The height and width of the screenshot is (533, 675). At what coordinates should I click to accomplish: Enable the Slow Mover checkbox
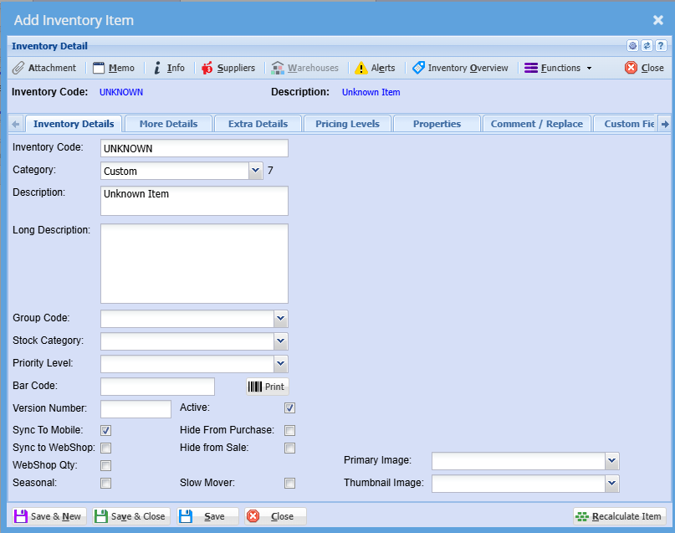coord(289,483)
